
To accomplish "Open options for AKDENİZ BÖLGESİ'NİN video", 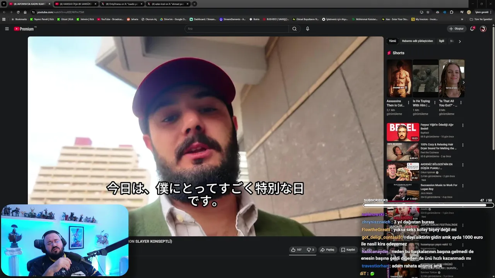I will [463, 165].
